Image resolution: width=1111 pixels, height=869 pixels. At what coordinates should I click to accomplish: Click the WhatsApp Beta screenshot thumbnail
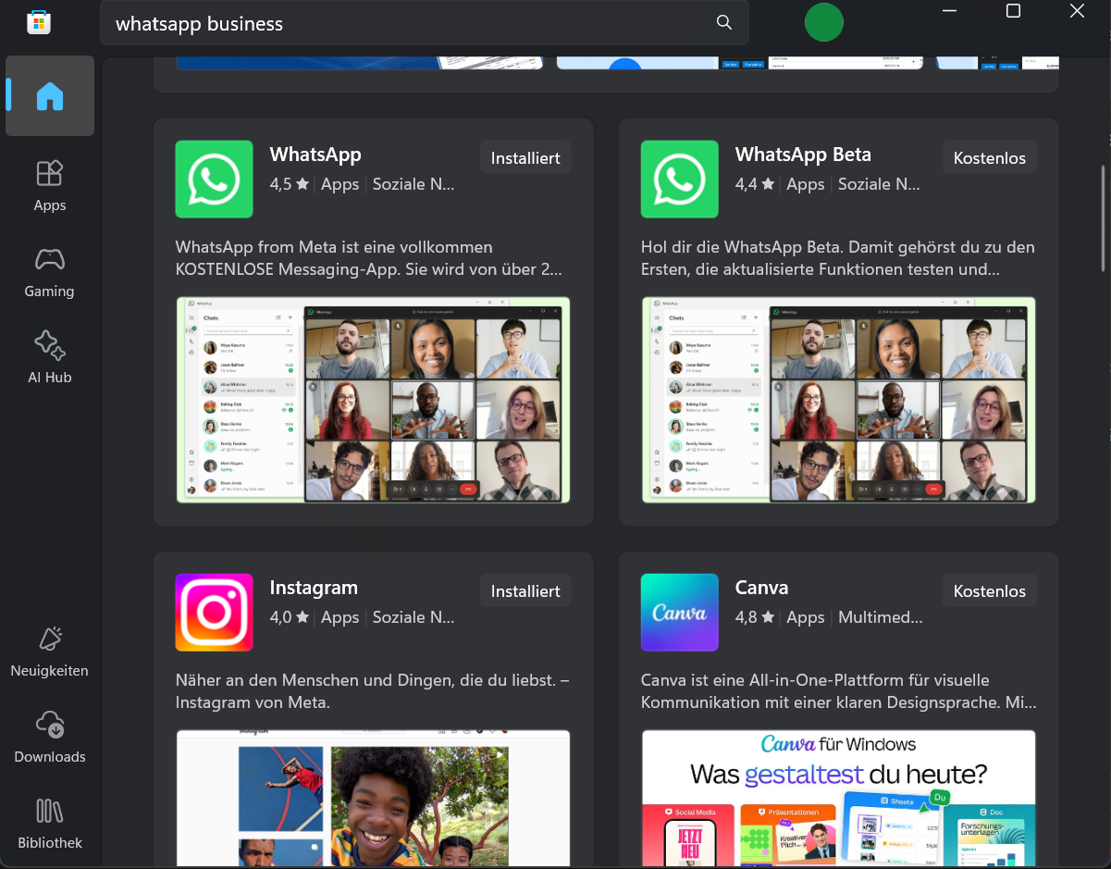tap(838, 400)
